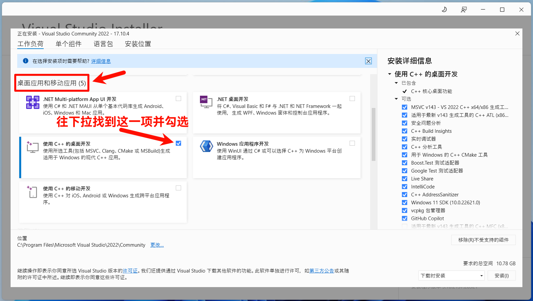Screen dimensions: 533x301
Task: Uncheck C++ AddressSanitizer component
Action: 405,194
